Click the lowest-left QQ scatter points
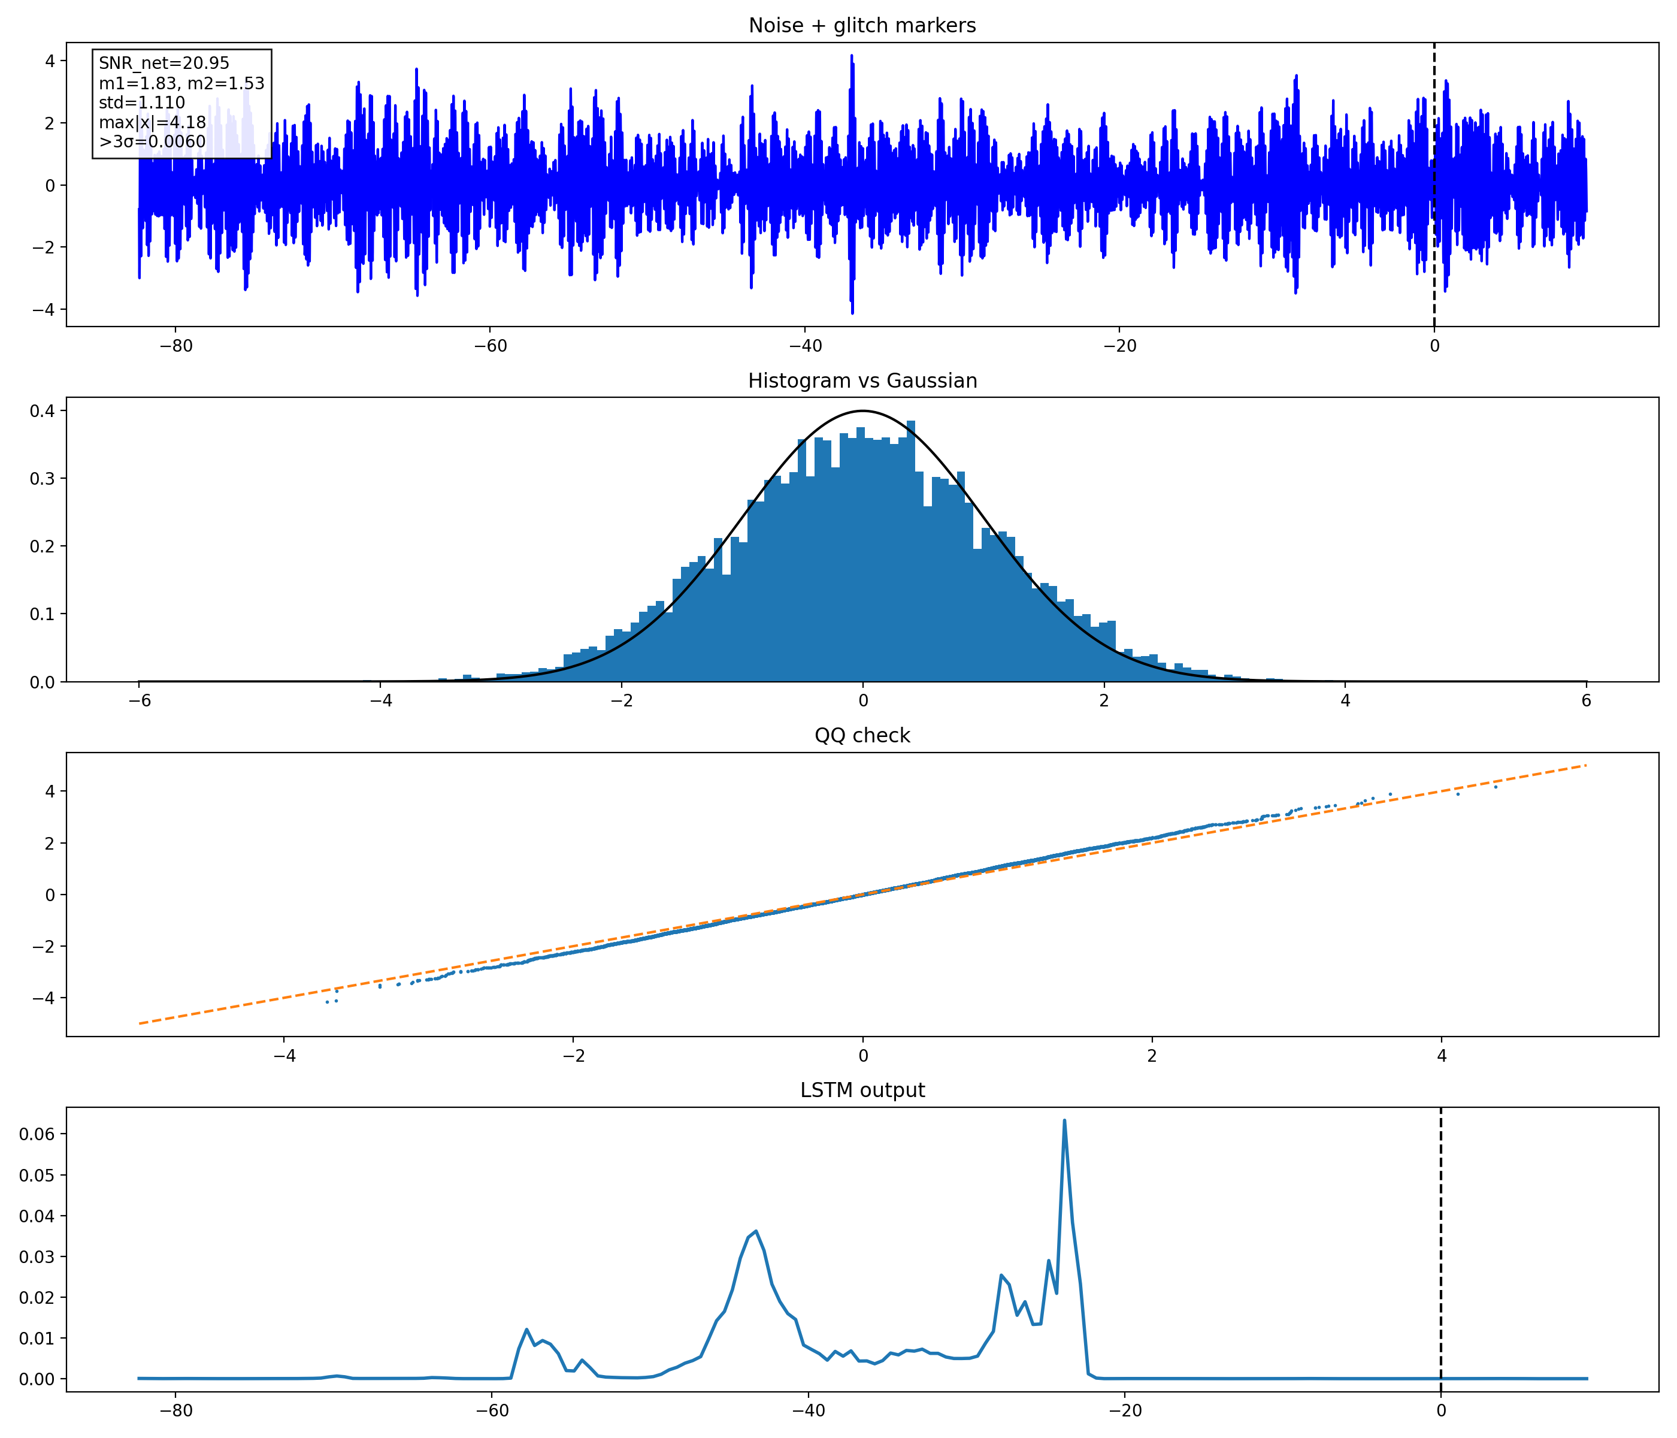Viewport: 1677px width, 1438px height. 329,1002
